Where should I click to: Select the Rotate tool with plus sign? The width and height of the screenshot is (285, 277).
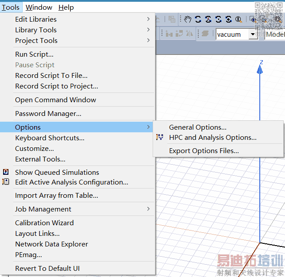coord(228,19)
